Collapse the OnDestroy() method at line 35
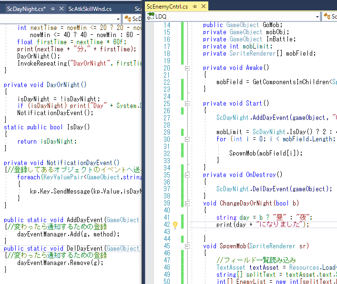 coord(187,175)
